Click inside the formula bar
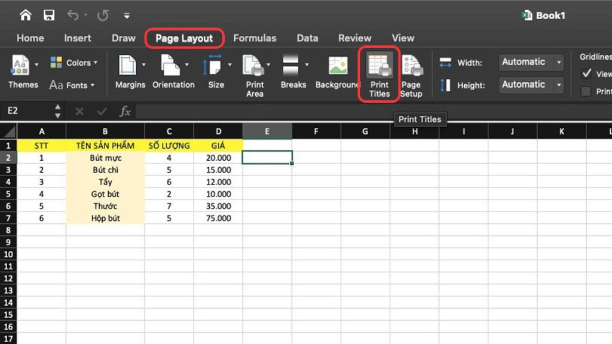612x344 pixels. [374, 111]
